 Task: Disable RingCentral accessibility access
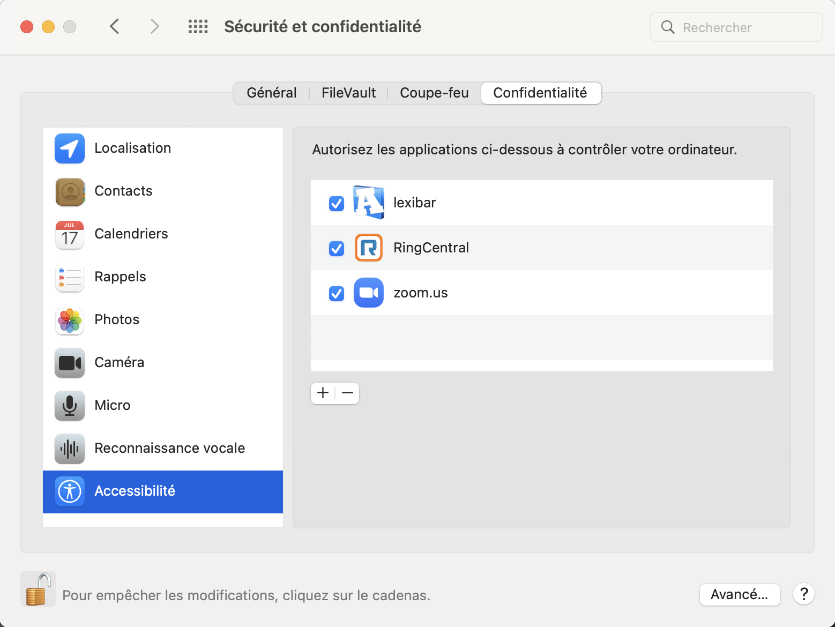(x=337, y=249)
